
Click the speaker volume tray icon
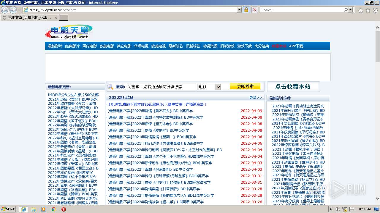coord(338,209)
